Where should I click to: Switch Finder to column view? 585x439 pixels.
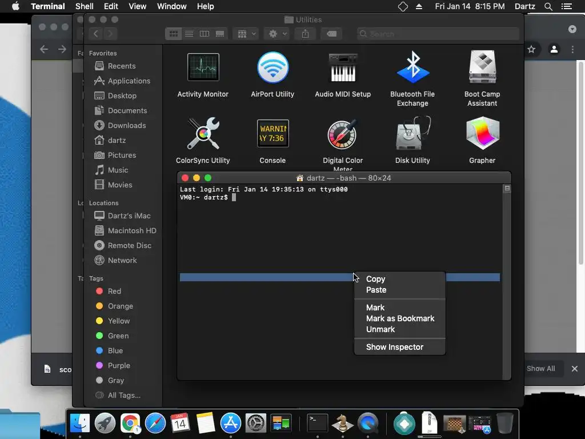point(205,34)
